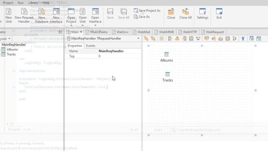Click the Align Bottoms icon
Viewport: 268px width, 151px height.
coord(221,39)
